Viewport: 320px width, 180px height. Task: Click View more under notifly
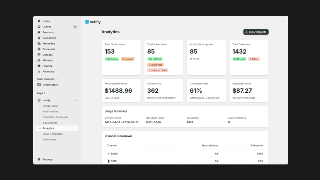click(49, 139)
